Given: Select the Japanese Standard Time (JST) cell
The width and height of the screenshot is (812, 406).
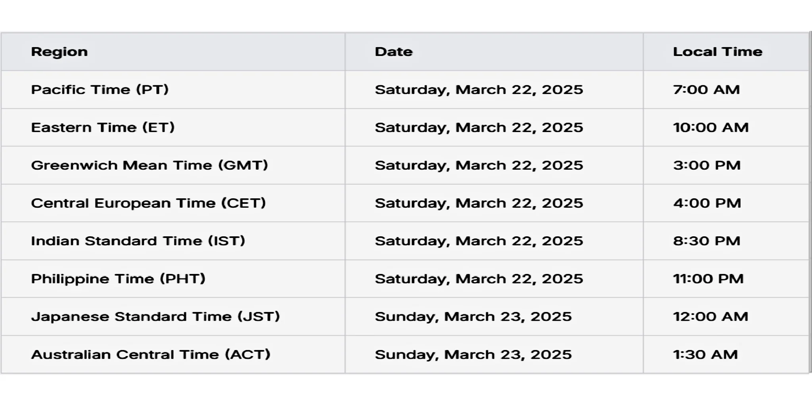Looking at the screenshot, I should 173,316.
